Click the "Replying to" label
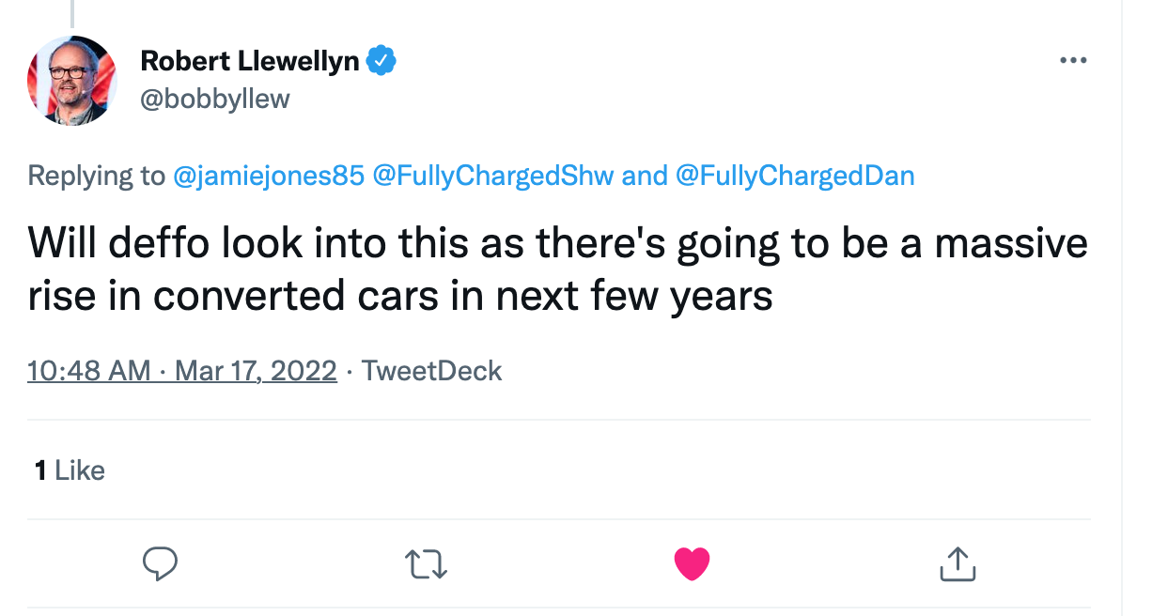Viewport: 1152px width, 616px height. pos(96,176)
